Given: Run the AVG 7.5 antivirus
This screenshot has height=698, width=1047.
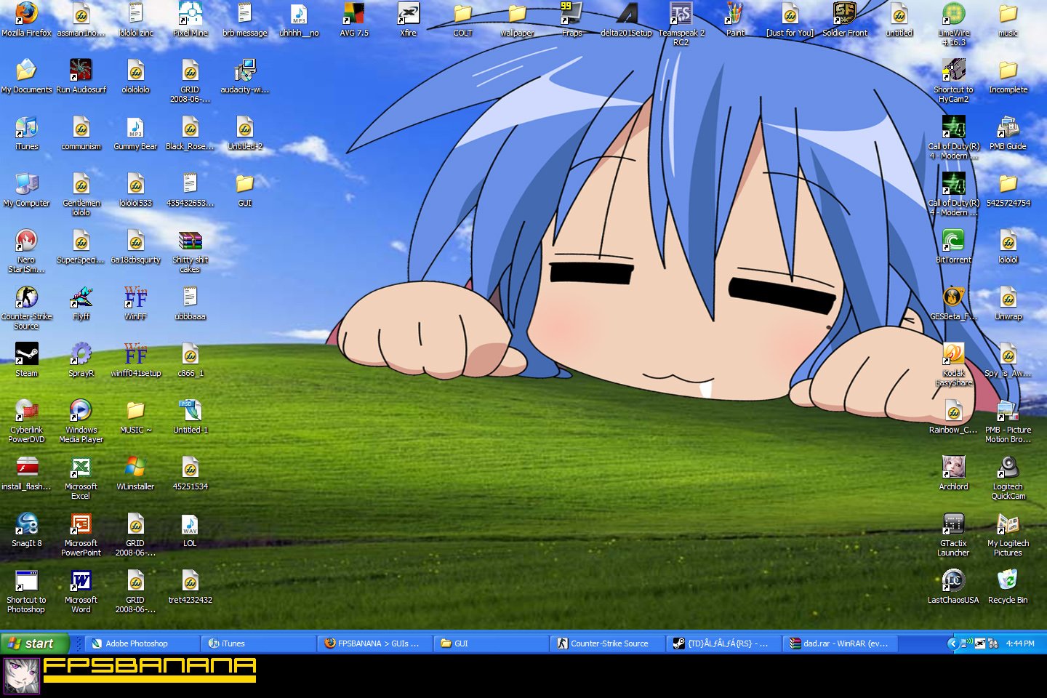Looking at the screenshot, I should click(353, 16).
